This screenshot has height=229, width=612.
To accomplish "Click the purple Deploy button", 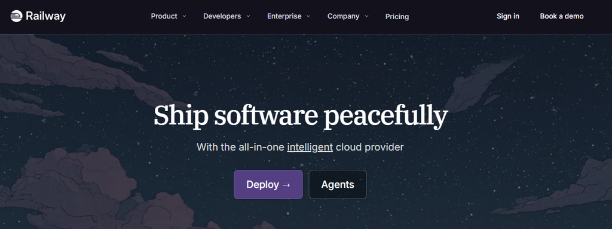I will pos(268,184).
